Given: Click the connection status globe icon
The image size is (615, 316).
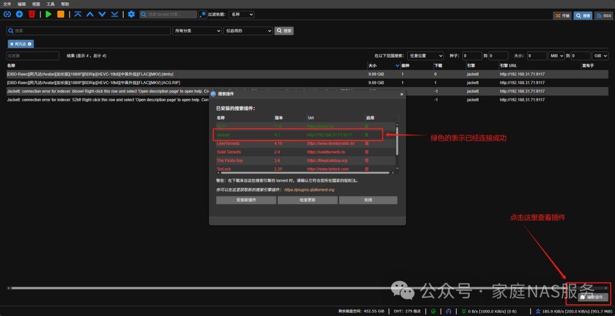Looking at the screenshot, I should click(433, 311).
